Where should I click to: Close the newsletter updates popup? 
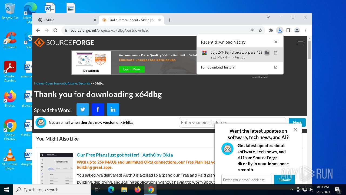[x=295, y=130]
